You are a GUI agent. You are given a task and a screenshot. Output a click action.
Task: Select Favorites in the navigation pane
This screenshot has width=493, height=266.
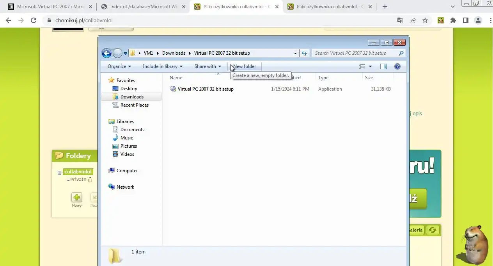(x=126, y=80)
